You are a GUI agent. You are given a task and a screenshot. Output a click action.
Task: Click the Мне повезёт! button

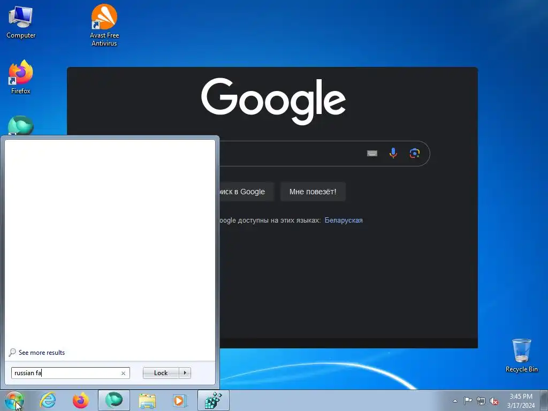coord(313,192)
